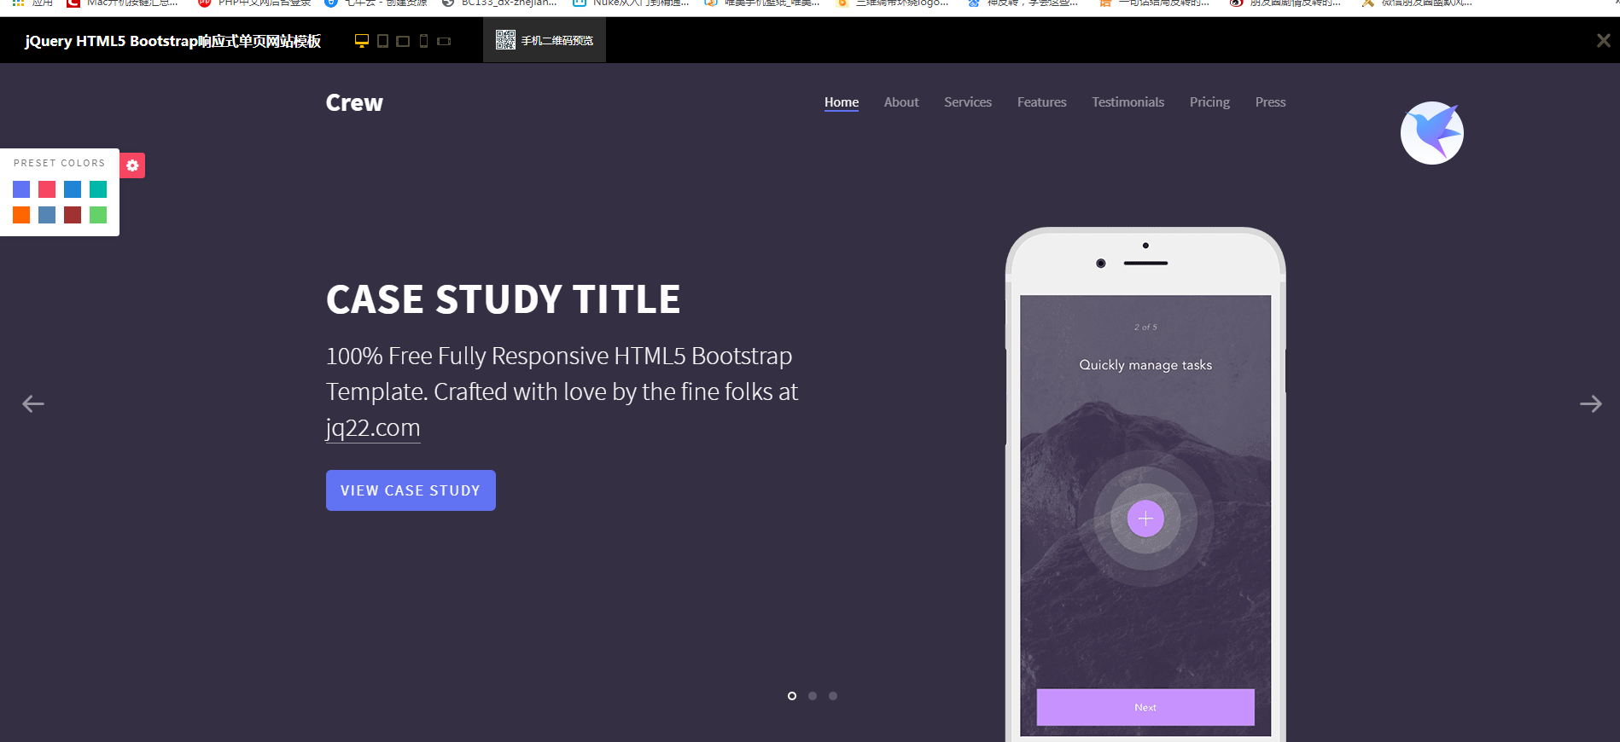Pick the orange preset color
1620x742 pixels.
click(21, 215)
